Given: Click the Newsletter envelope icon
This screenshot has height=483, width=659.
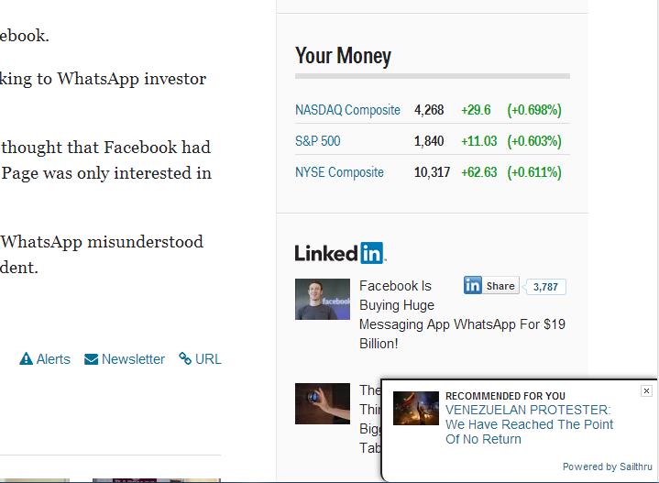Looking at the screenshot, I should click(91, 359).
